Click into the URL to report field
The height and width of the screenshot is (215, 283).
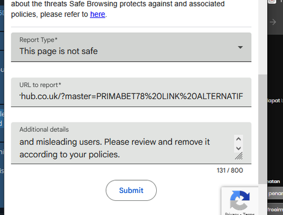coord(131,92)
